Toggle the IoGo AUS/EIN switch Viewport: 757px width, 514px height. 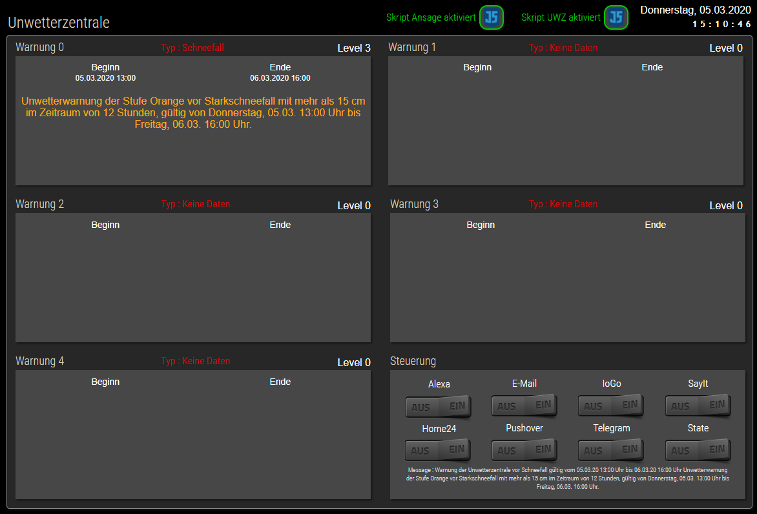tap(611, 406)
